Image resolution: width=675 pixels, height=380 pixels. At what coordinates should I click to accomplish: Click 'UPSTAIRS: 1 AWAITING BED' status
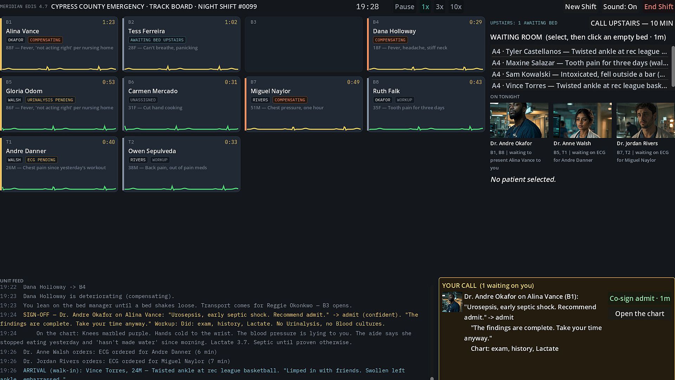click(523, 23)
